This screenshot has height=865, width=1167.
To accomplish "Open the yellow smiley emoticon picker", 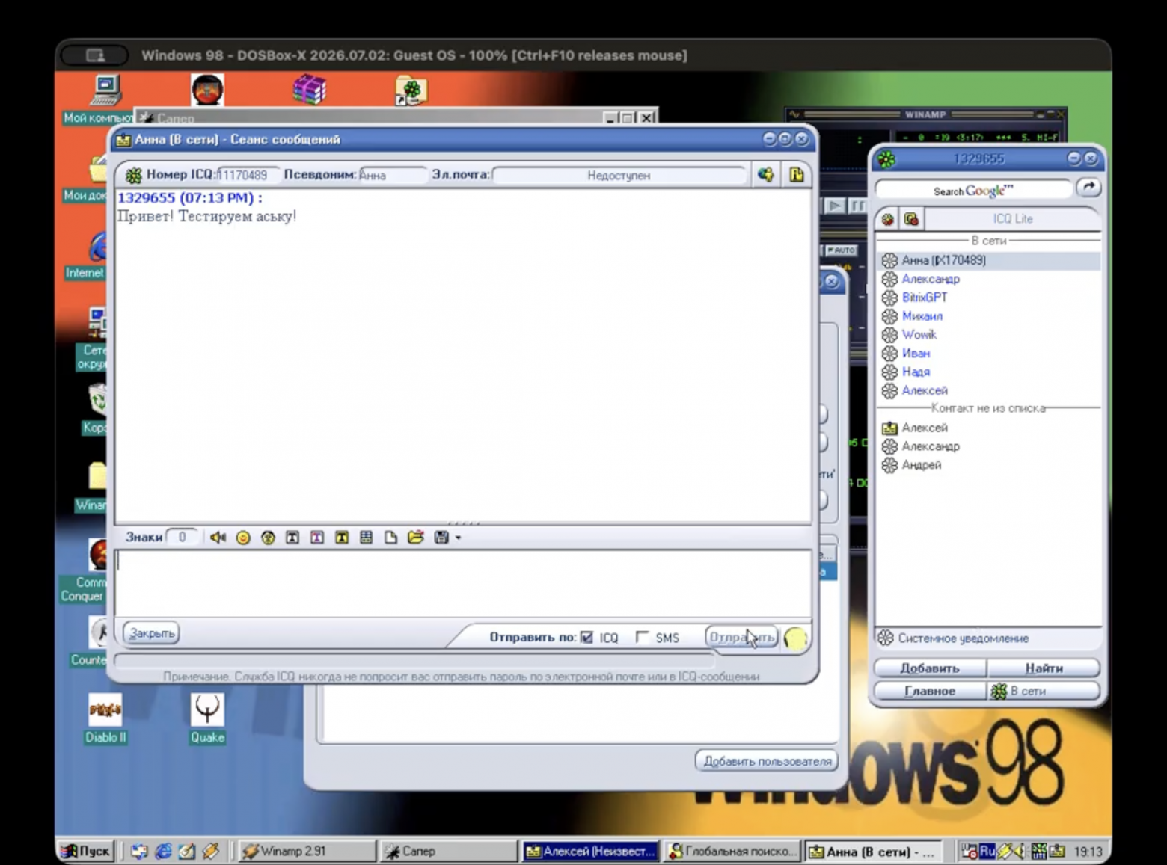I will click(243, 538).
